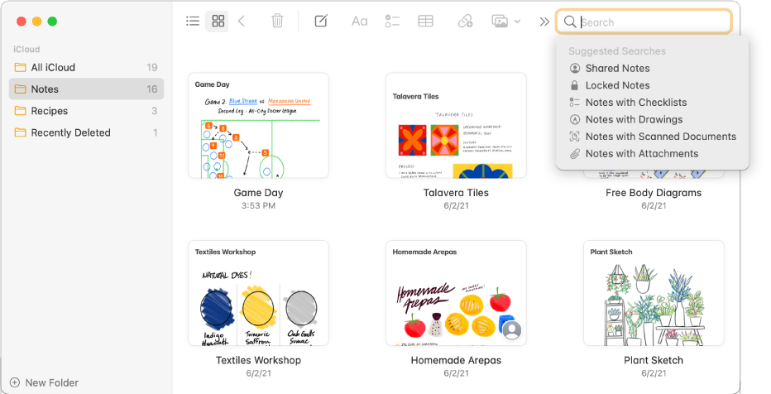Add a table to the note
The width and height of the screenshot is (771, 394).
425,22
